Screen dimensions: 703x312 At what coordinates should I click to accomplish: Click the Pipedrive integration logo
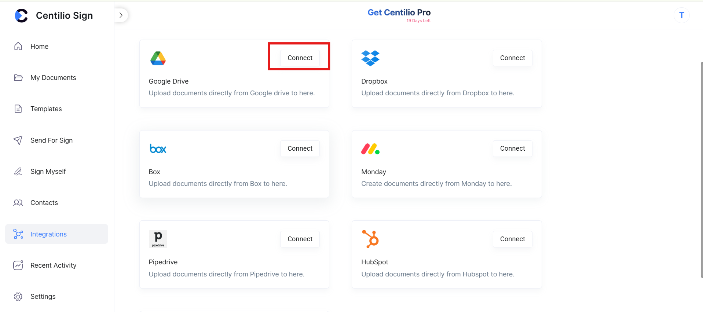point(158,239)
